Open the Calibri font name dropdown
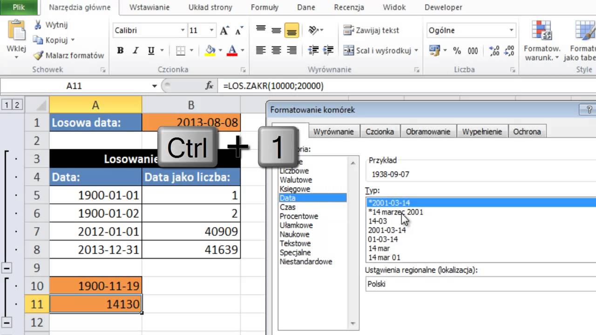This screenshot has height=335, width=596. [183, 30]
